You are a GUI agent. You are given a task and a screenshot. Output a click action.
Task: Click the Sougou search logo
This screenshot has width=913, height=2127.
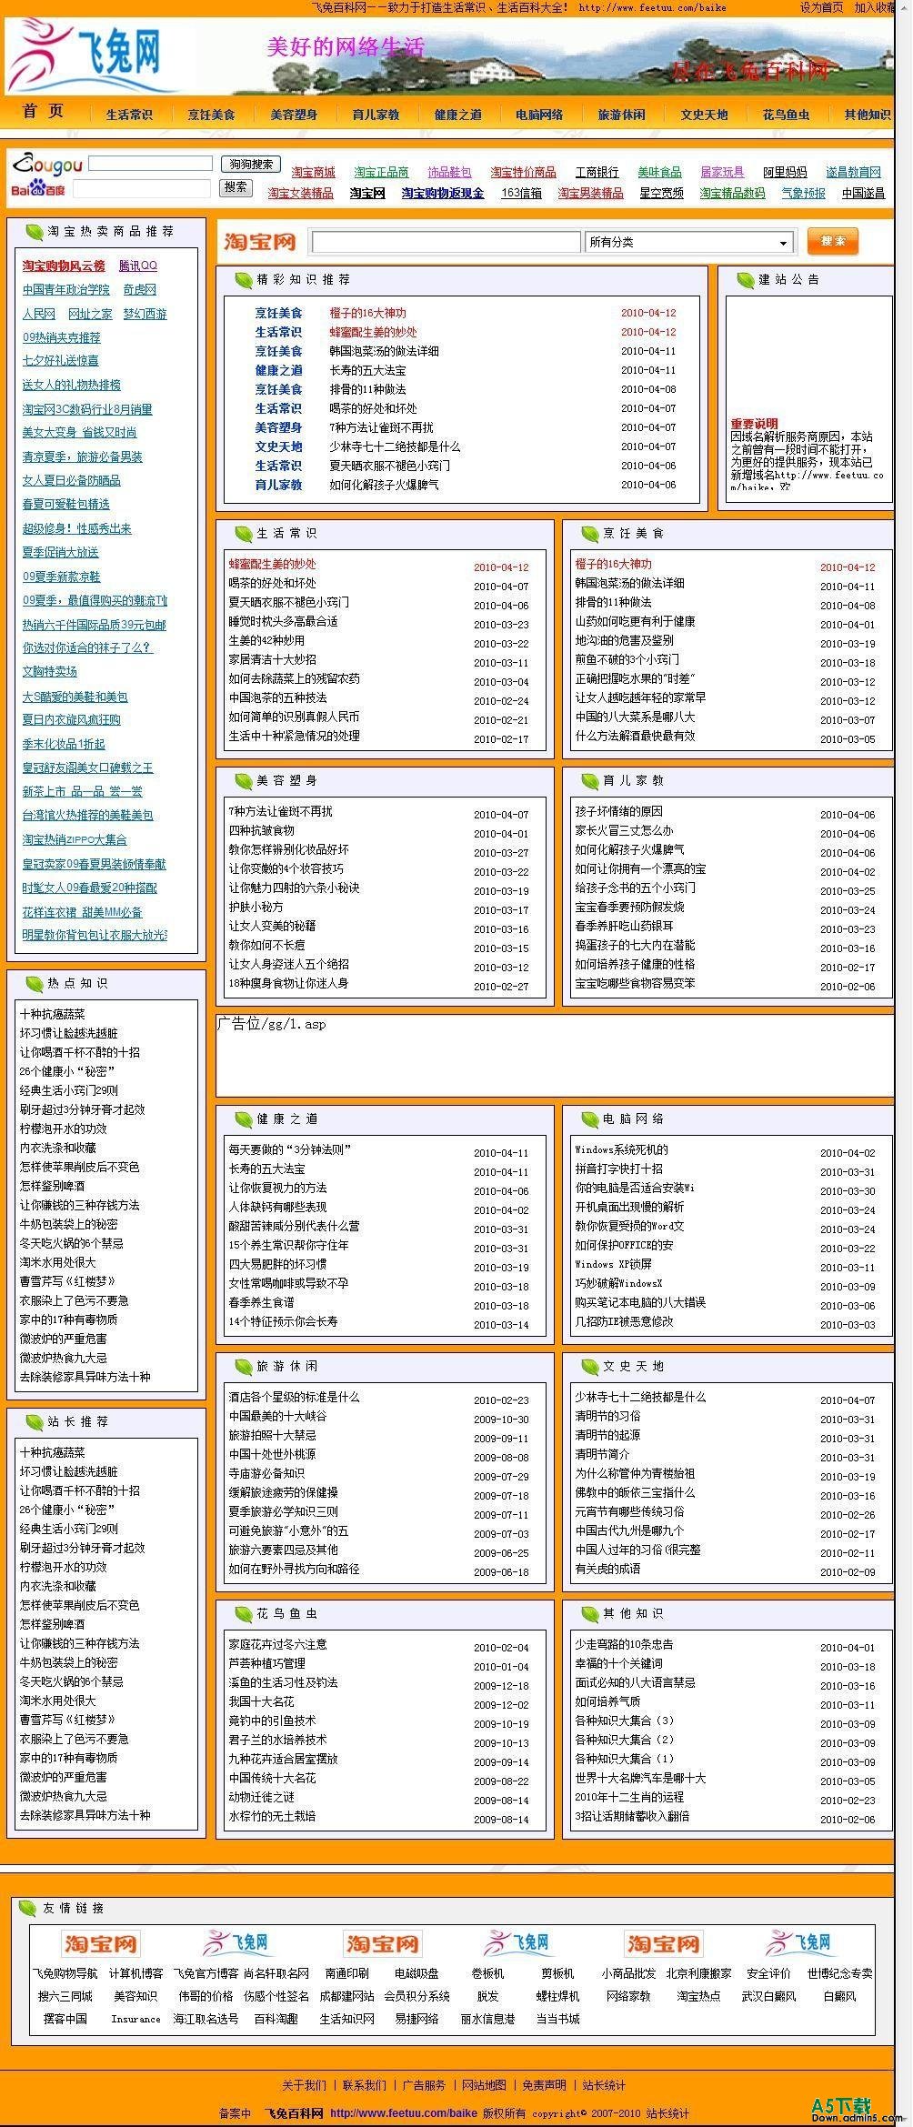pyautogui.click(x=46, y=164)
